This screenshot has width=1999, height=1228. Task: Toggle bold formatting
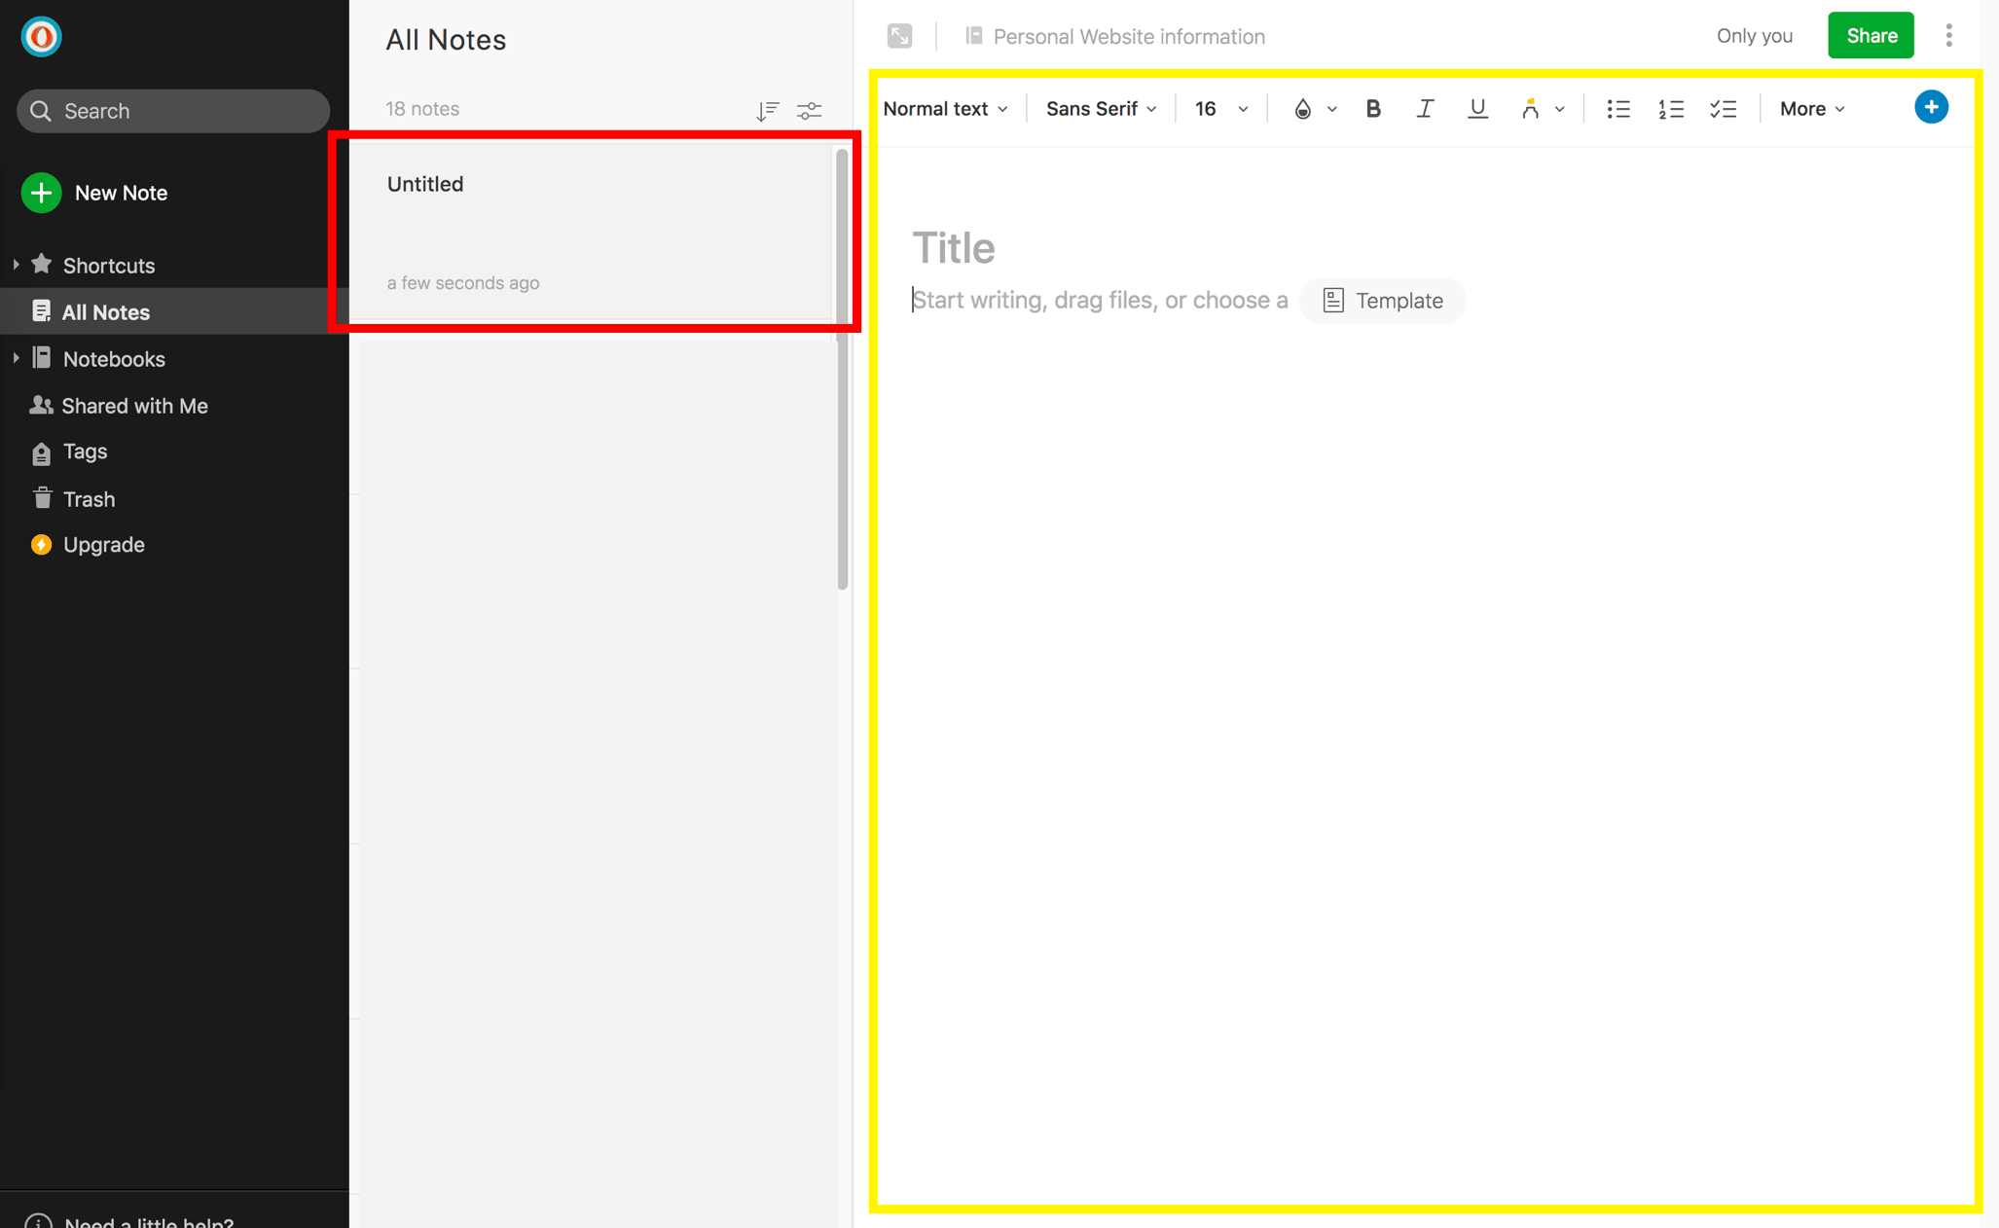(x=1372, y=109)
